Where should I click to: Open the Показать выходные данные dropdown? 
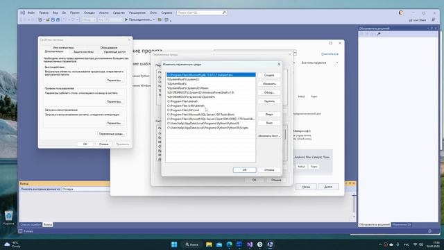85,189
